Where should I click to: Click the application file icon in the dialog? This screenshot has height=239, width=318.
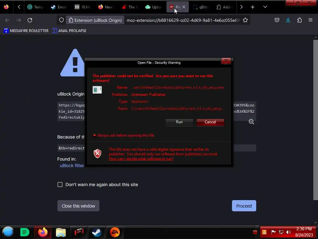pyautogui.click(x=97, y=90)
